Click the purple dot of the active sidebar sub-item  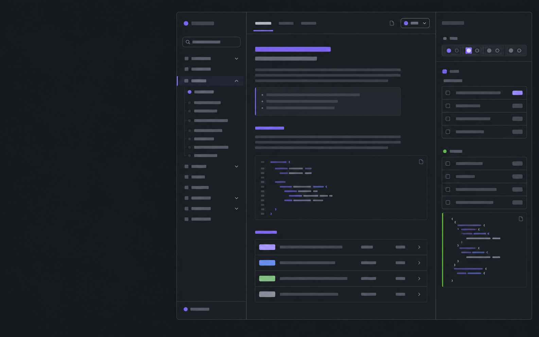coord(190,92)
